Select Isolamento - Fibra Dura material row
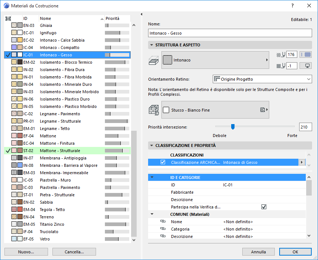The width and height of the screenshot is (318, 260). coord(67,70)
